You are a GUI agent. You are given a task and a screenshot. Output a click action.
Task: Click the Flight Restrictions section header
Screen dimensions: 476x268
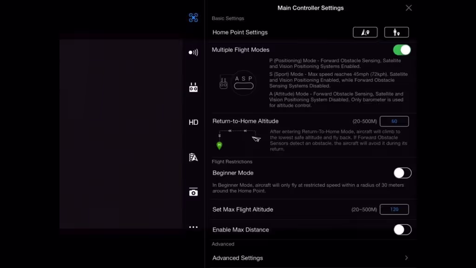232,161
